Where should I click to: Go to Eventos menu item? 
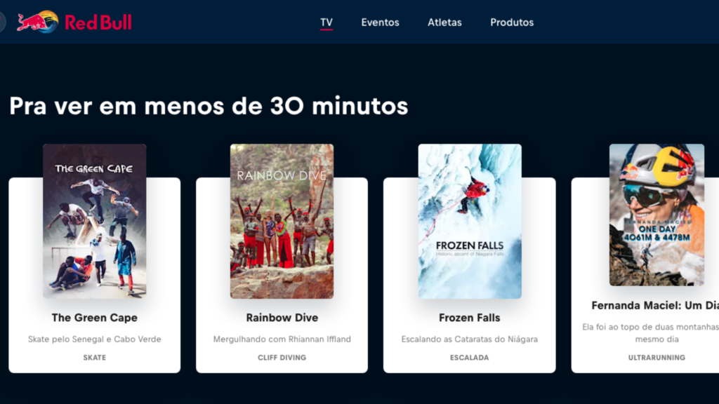[380, 22]
